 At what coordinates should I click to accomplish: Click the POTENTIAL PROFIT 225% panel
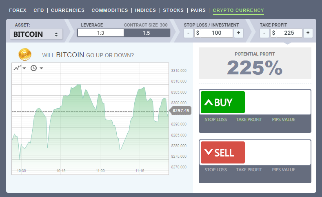coord(255,63)
